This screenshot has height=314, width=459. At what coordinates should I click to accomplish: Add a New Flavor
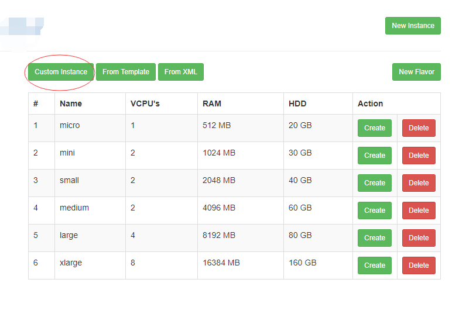(x=416, y=72)
